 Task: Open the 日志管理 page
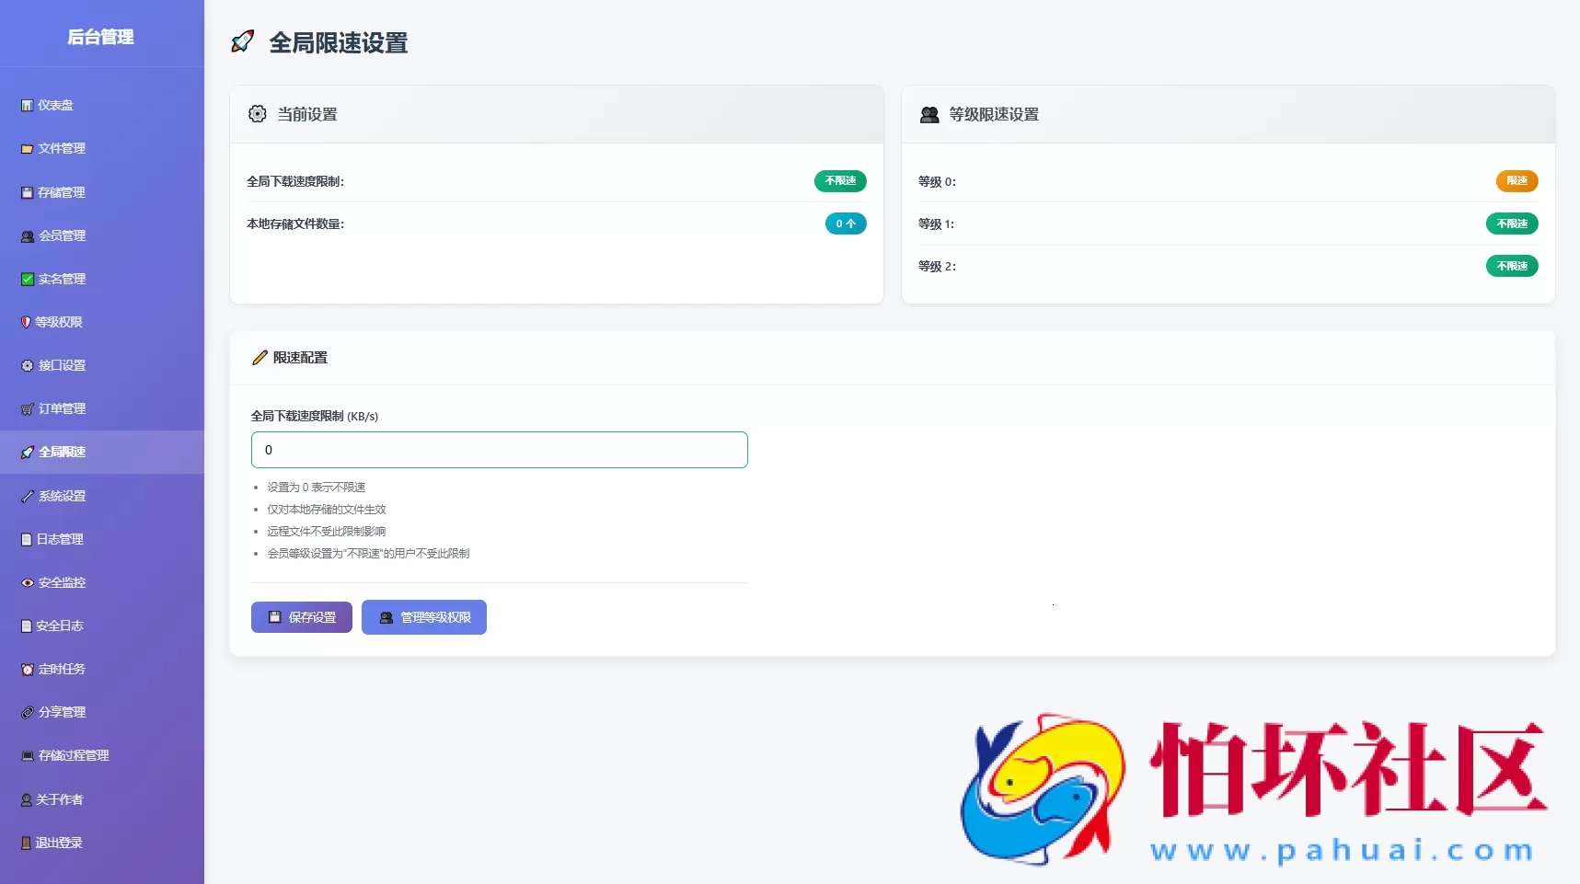pyautogui.click(x=61, y=539)
